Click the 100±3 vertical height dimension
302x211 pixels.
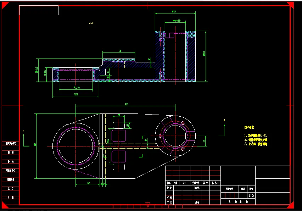204,54
